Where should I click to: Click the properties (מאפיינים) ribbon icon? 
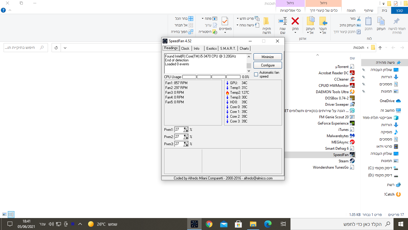click(225, 21)
